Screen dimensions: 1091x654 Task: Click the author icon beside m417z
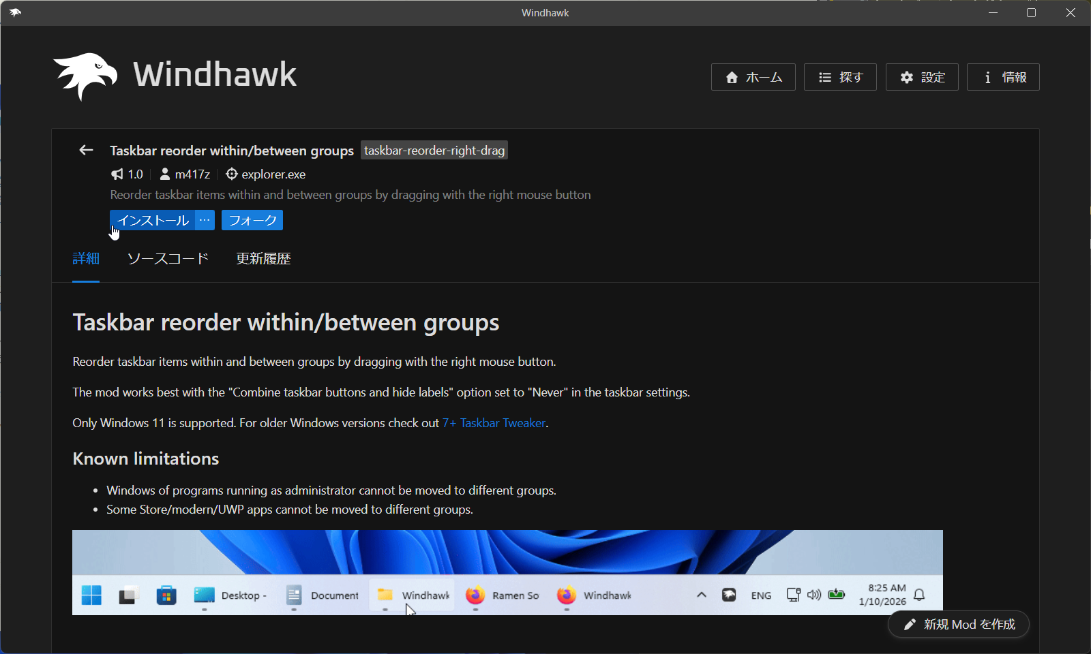(164, 174)
